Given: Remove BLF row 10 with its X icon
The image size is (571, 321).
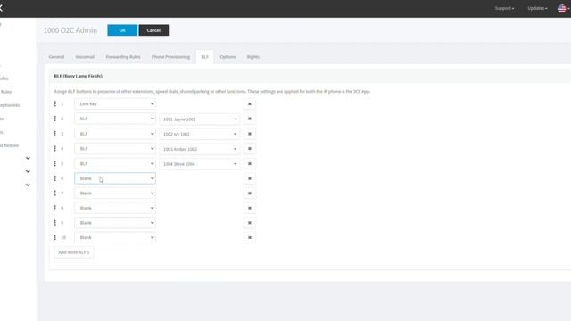Looking at the screenshot, I should (250, 238).
